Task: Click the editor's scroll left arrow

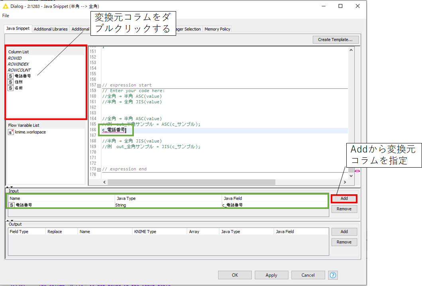Action: tap(105, 182)
